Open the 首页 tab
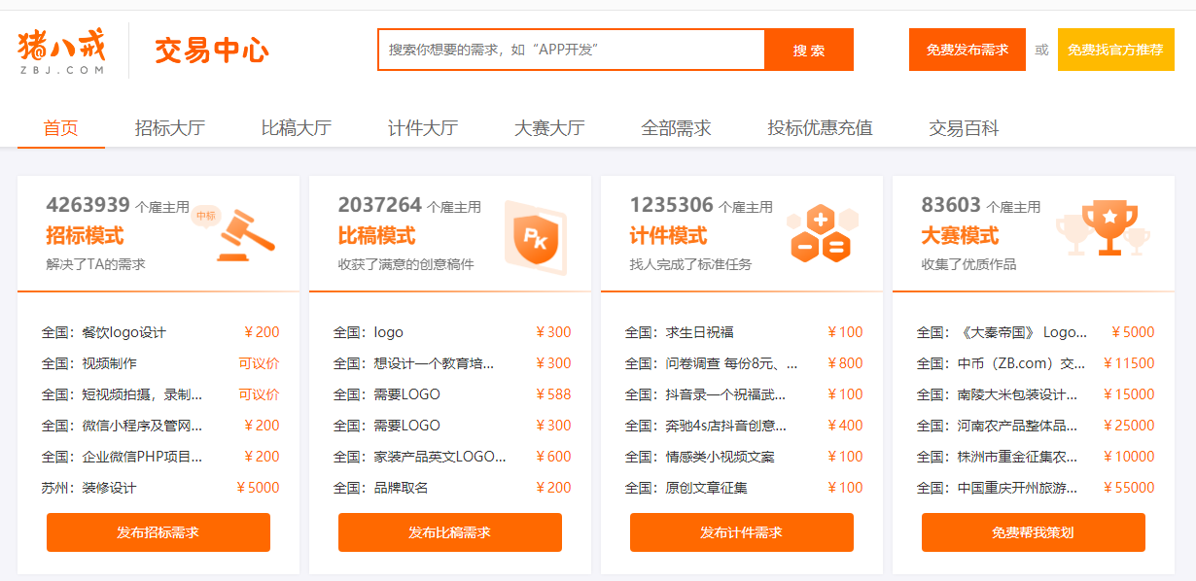 pyautogui.click(x=60, y=128)
